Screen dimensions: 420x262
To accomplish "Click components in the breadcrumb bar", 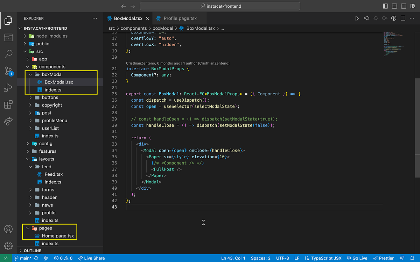I will (x=134, y=28).
